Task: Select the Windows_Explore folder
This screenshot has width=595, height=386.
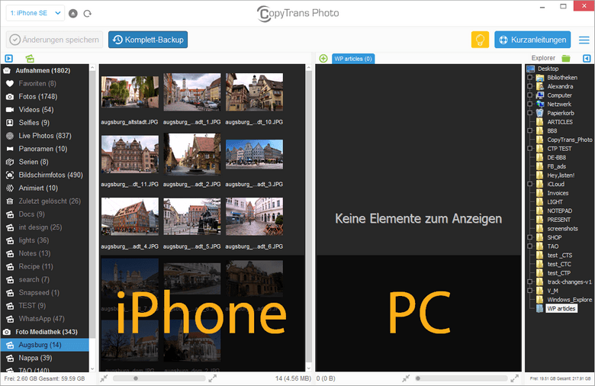Action: pos(570,300)
